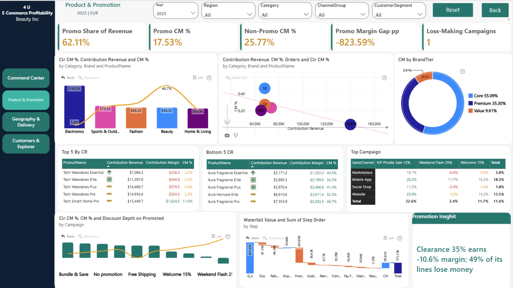The image size is (513, 288).
Task: Click the filter icon below Back button
Action: pos(508,20)
